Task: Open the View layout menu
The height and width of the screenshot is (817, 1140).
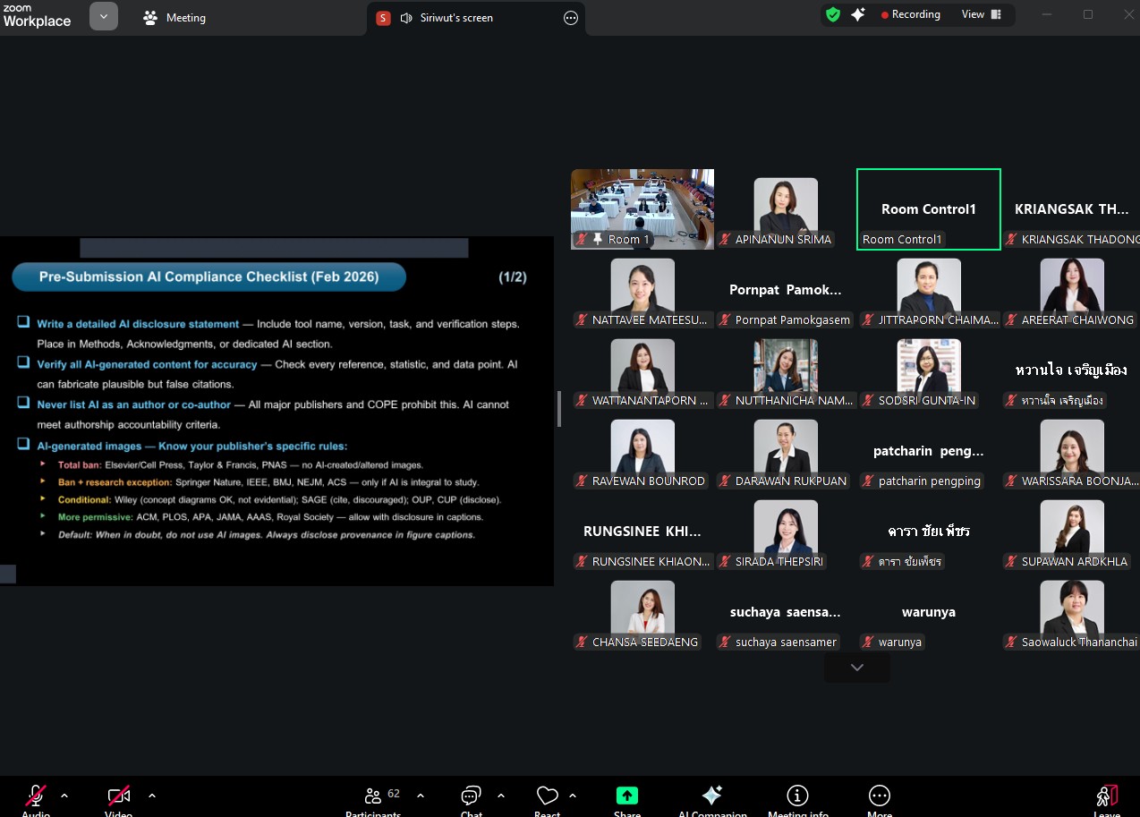Action: [982, 14]
